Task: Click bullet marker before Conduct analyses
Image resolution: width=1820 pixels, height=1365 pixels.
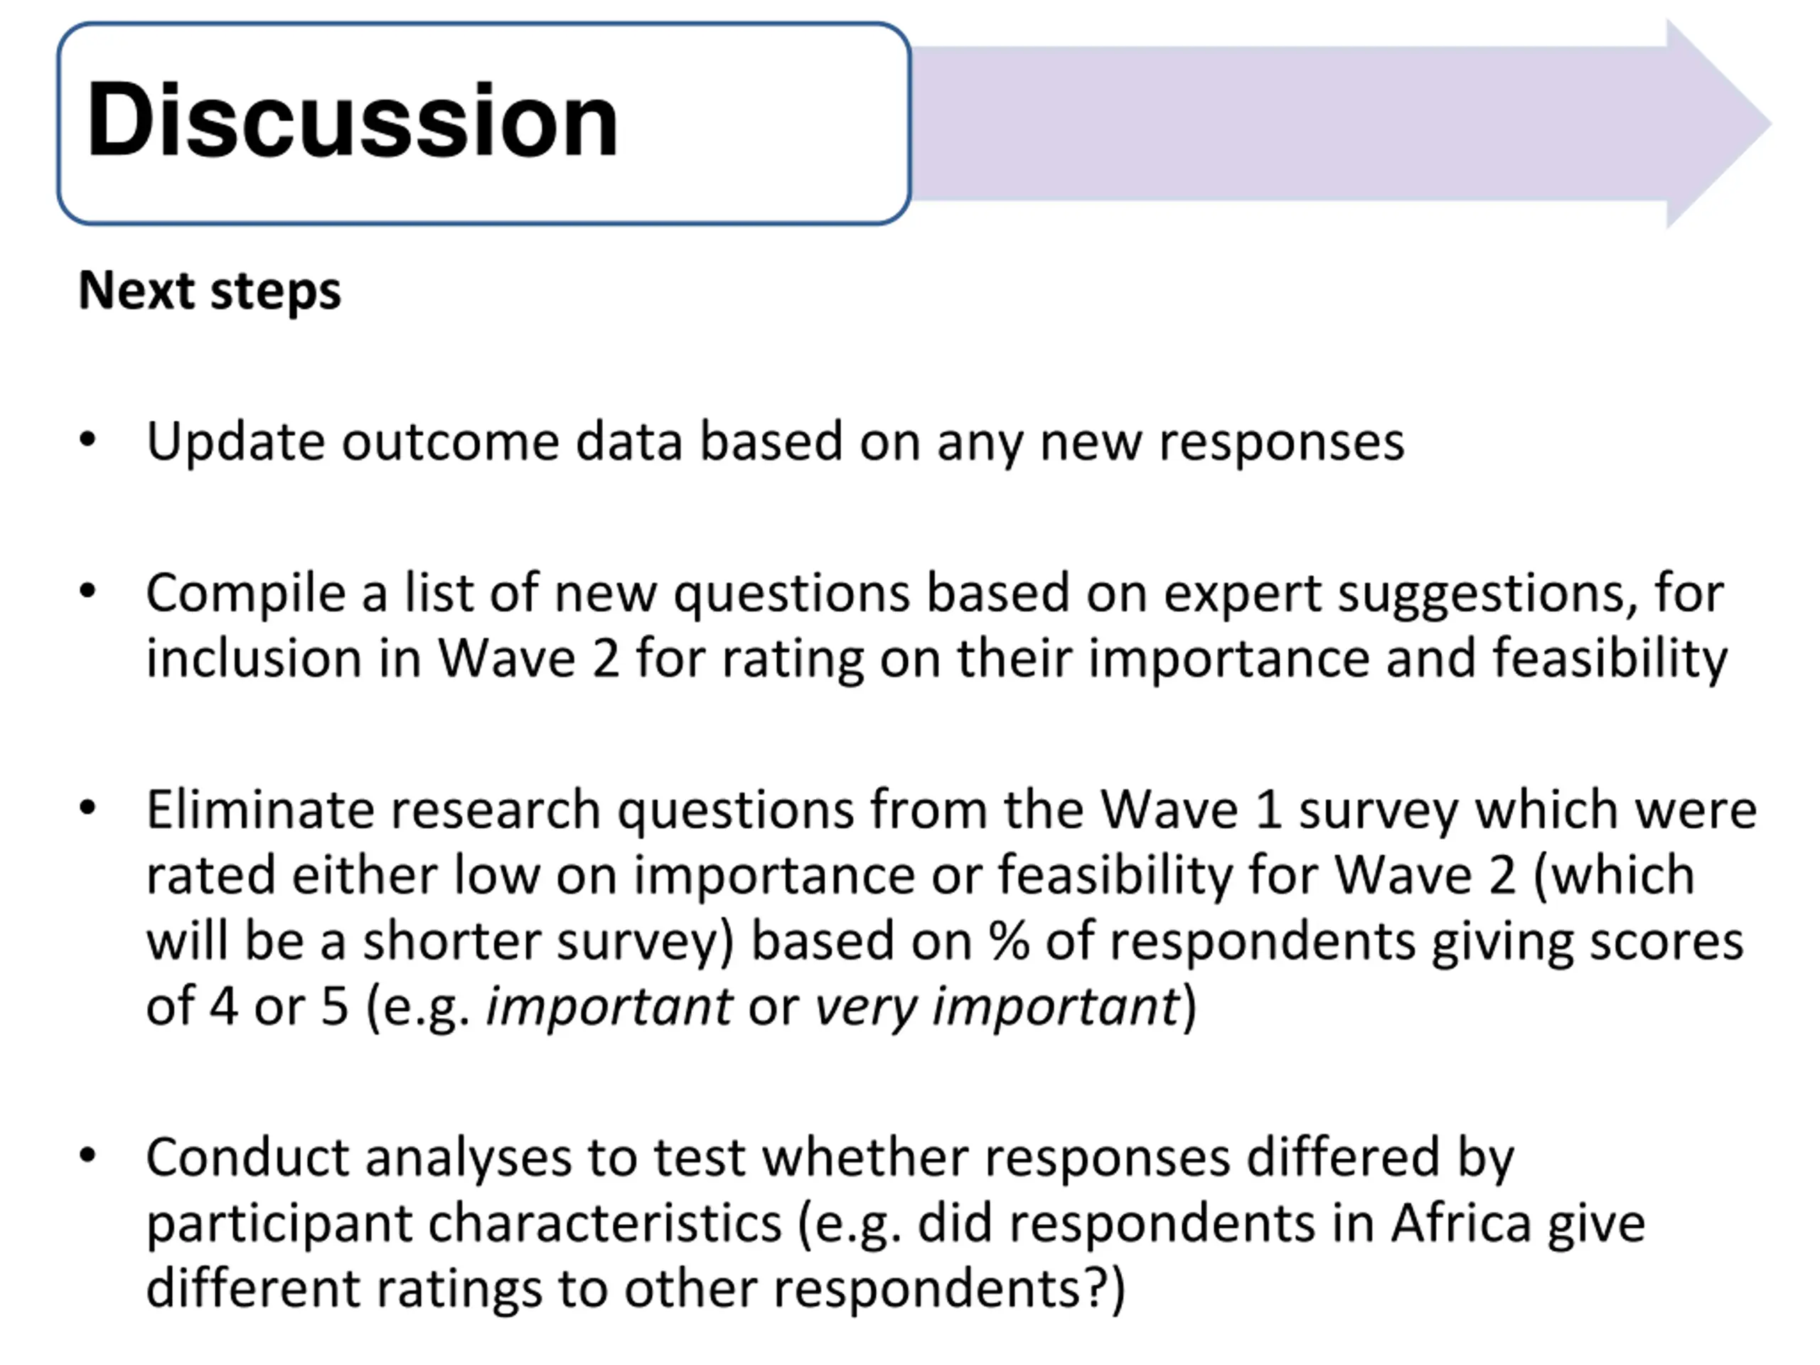Action: pos(87,1156)
